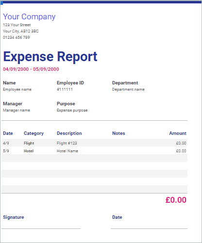The width and height of the screenshot is (202, 243).
Task: Click the Flight #123 description cell
Action: (x=67, y=143)
